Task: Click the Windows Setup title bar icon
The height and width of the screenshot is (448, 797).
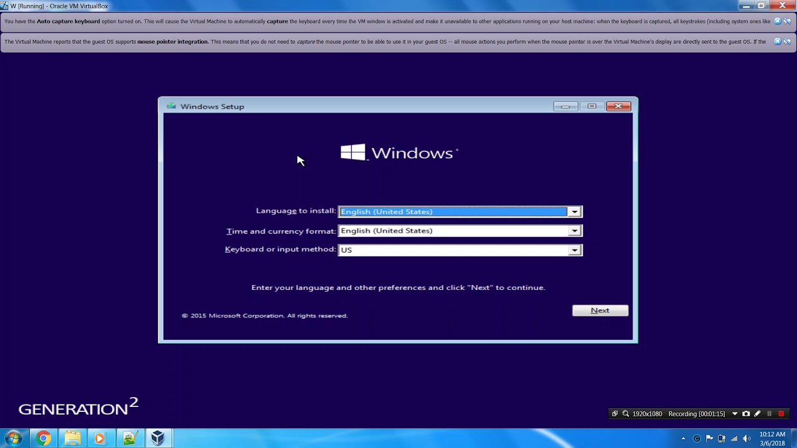Action: coord(171,106)
